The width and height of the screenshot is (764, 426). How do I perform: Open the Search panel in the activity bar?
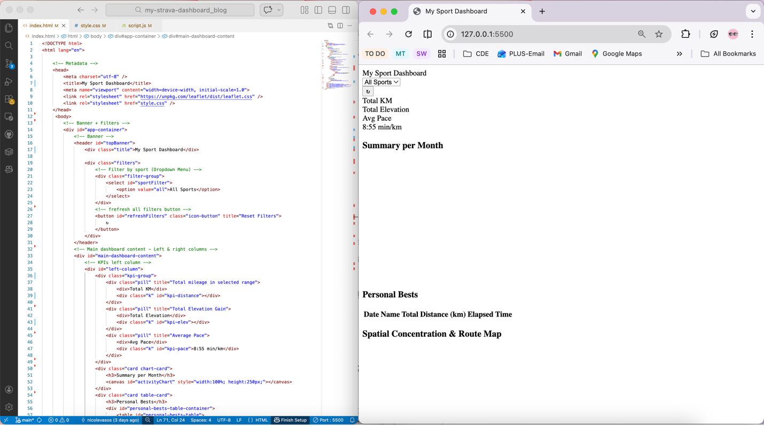(9, 45)
